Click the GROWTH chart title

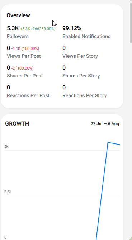17,124
